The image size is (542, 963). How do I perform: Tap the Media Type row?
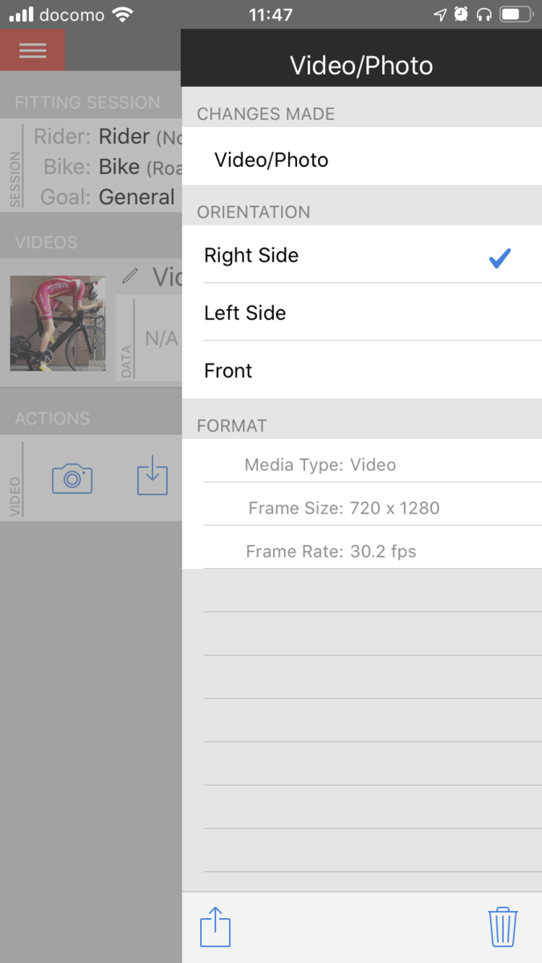320,465
